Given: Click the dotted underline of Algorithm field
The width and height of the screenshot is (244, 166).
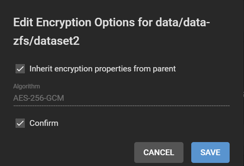Looking at the screenshot, I should [x=121, y=105].
